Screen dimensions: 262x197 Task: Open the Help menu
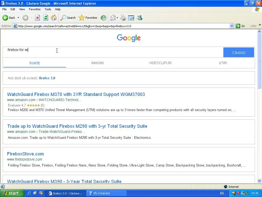tap(58, 9)
